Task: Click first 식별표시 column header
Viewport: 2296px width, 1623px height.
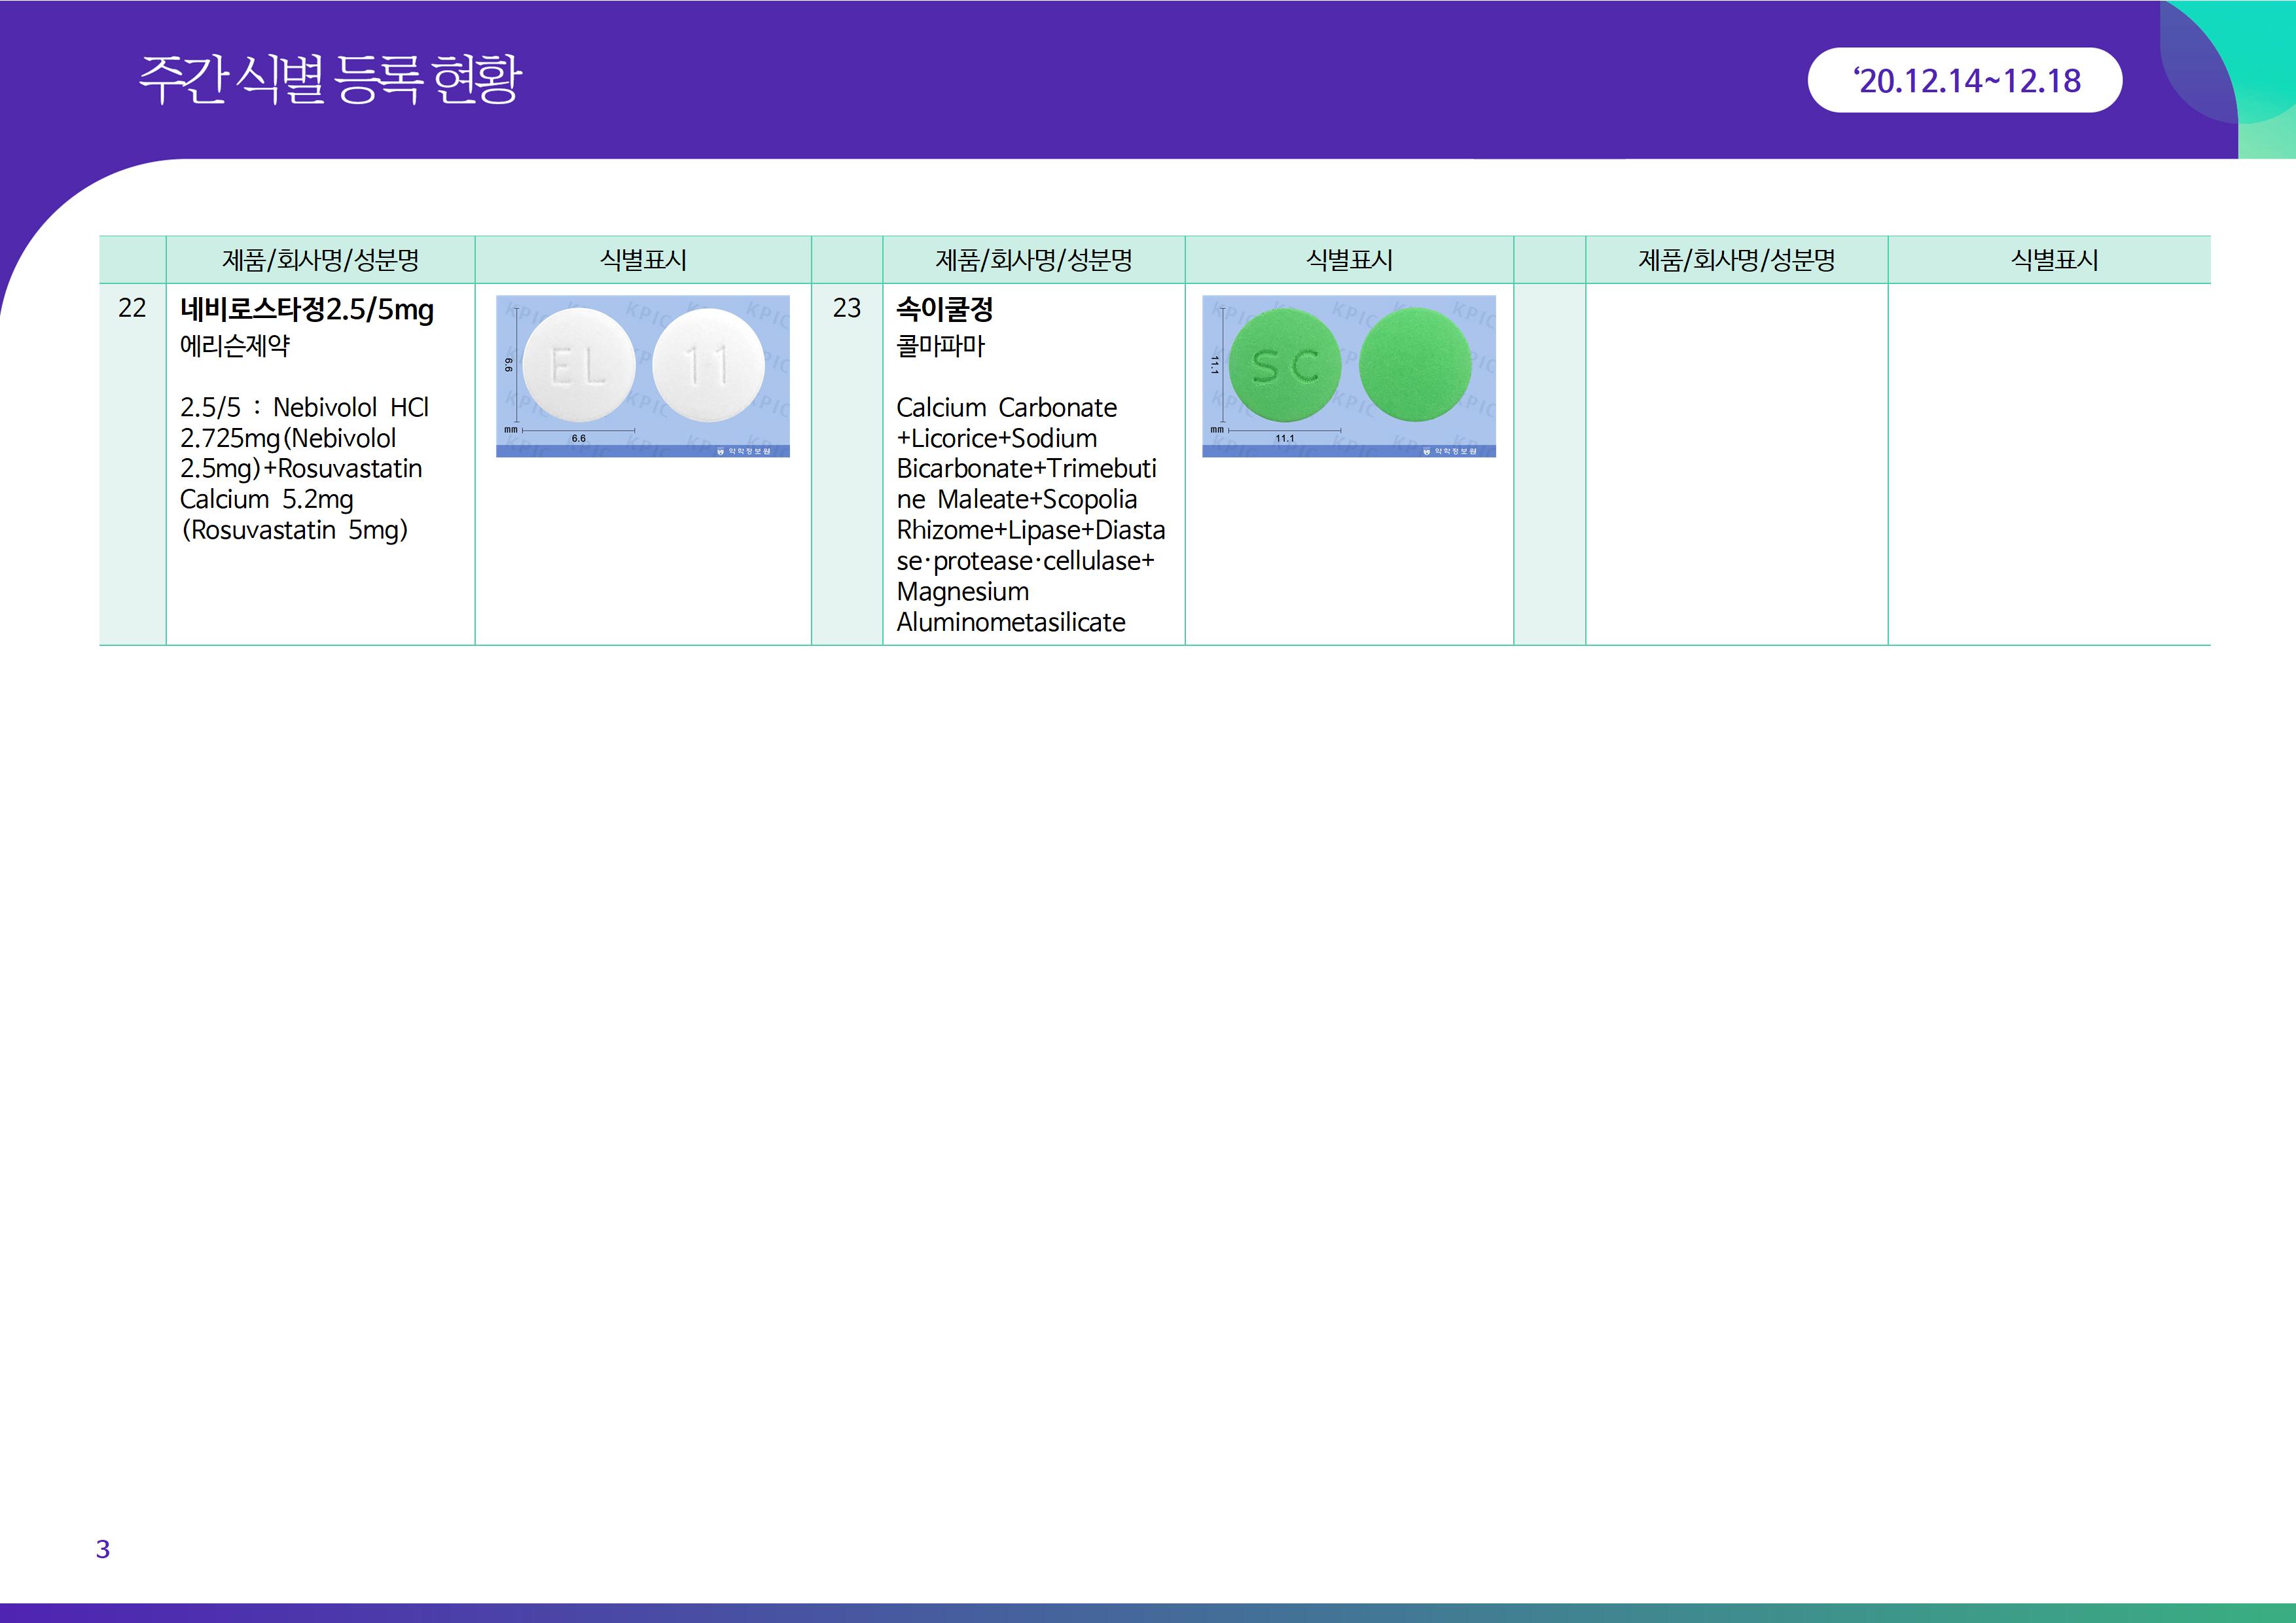Action: point(643,261)
